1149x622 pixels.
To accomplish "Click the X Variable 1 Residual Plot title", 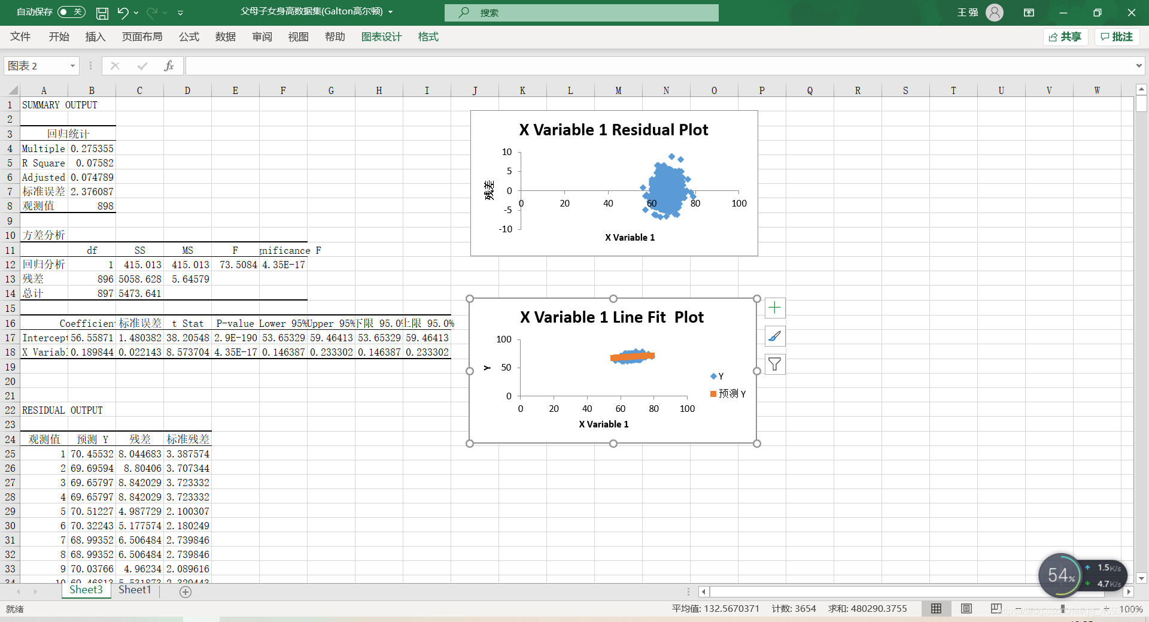I will 614,130.
